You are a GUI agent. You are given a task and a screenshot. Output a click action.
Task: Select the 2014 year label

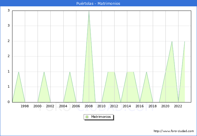[x=127, y=106]
